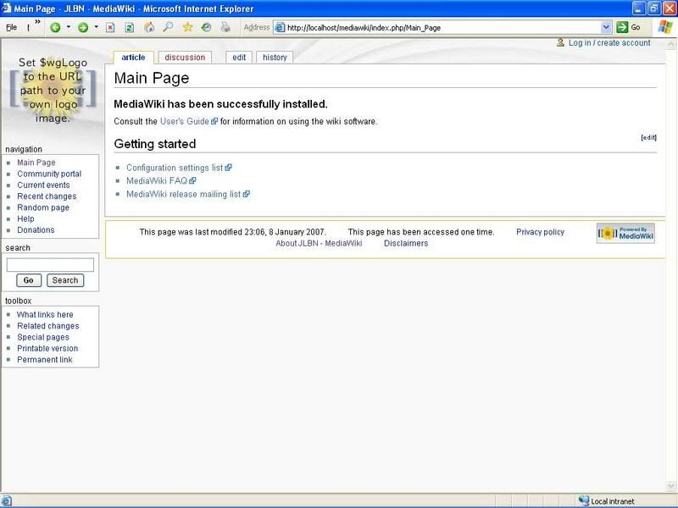Open the User's Guide link
Screen dimensions: 678x508
tap(188, 121)
